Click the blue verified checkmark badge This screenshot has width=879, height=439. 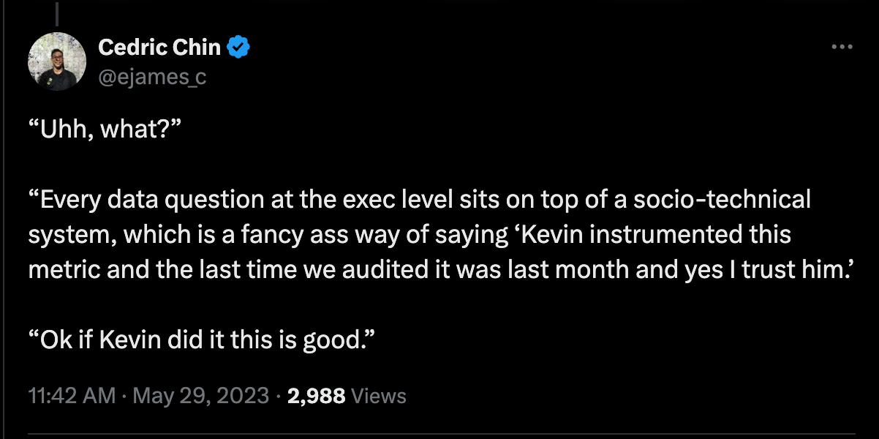pos(239,48)
